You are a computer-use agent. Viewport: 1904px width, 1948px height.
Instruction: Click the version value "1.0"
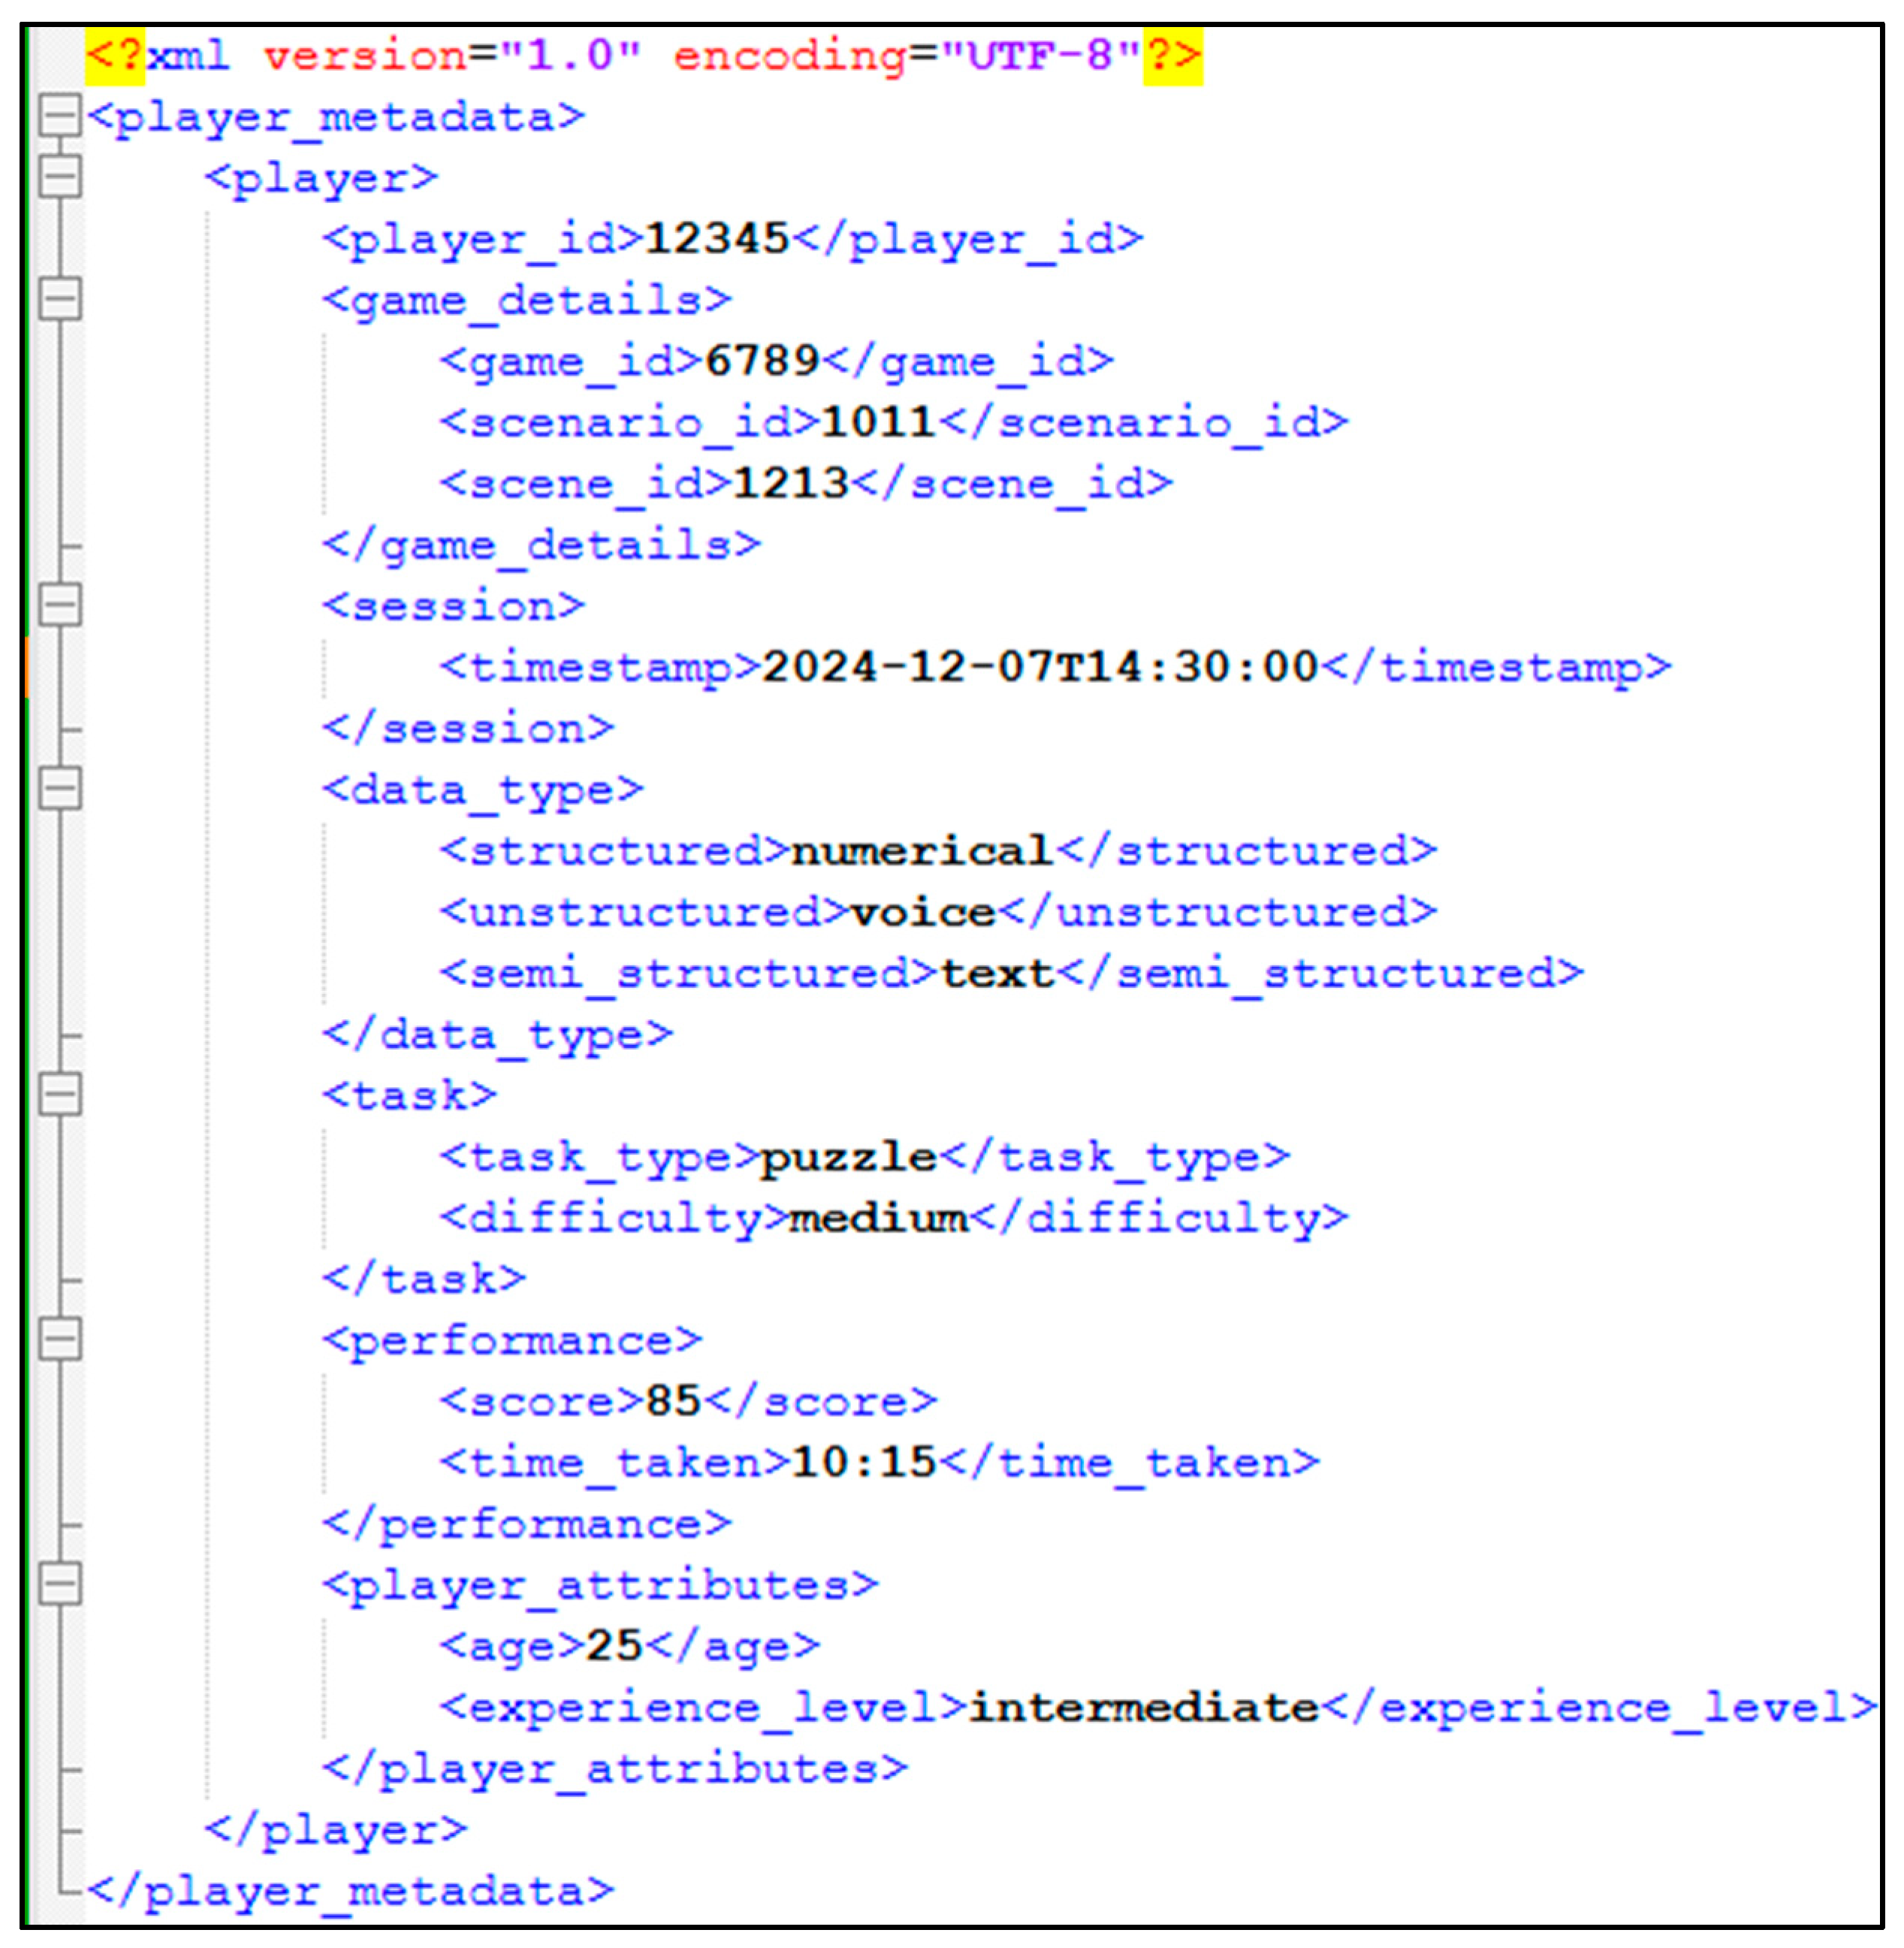tap(571, 55)
